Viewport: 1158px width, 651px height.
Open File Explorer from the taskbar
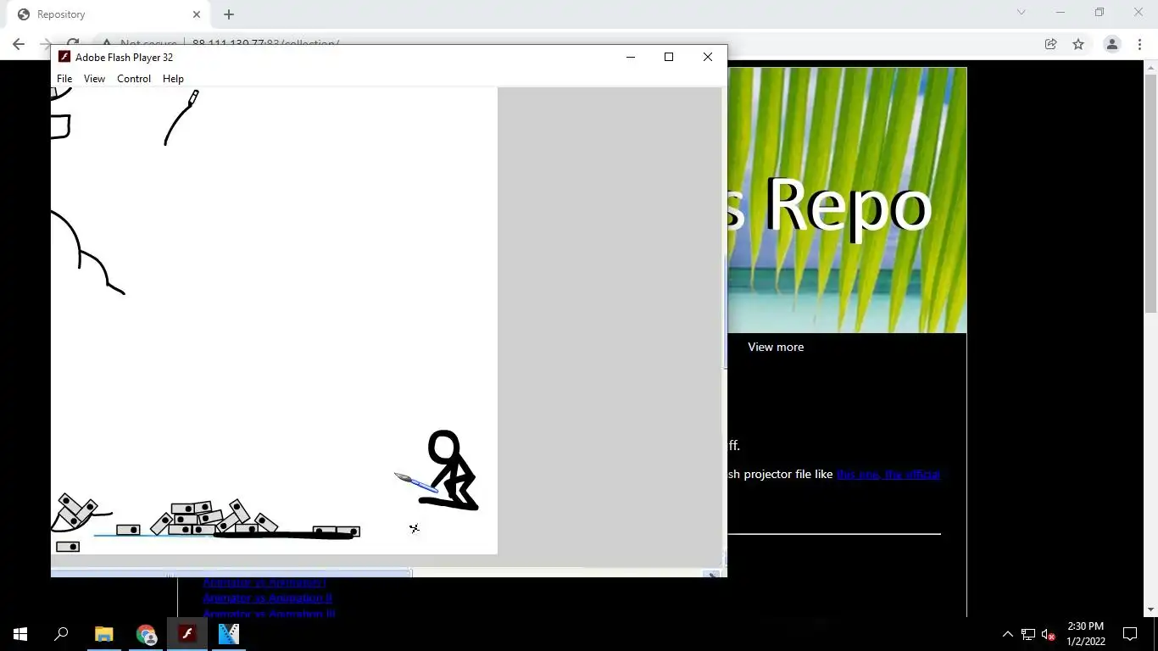coord(104,634)
